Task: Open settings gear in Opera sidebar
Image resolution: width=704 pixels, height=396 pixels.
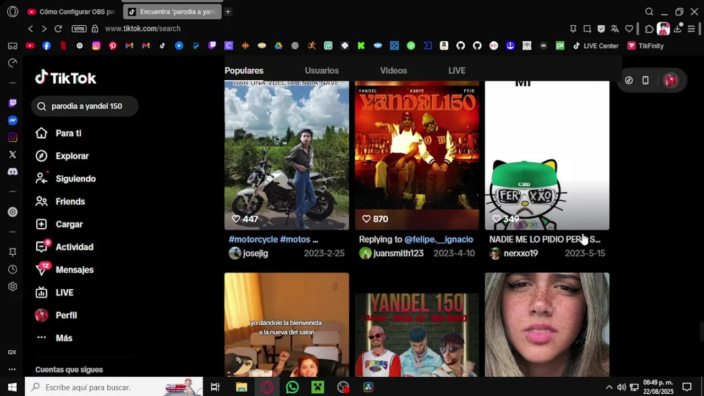Action: tap(13, 287)
